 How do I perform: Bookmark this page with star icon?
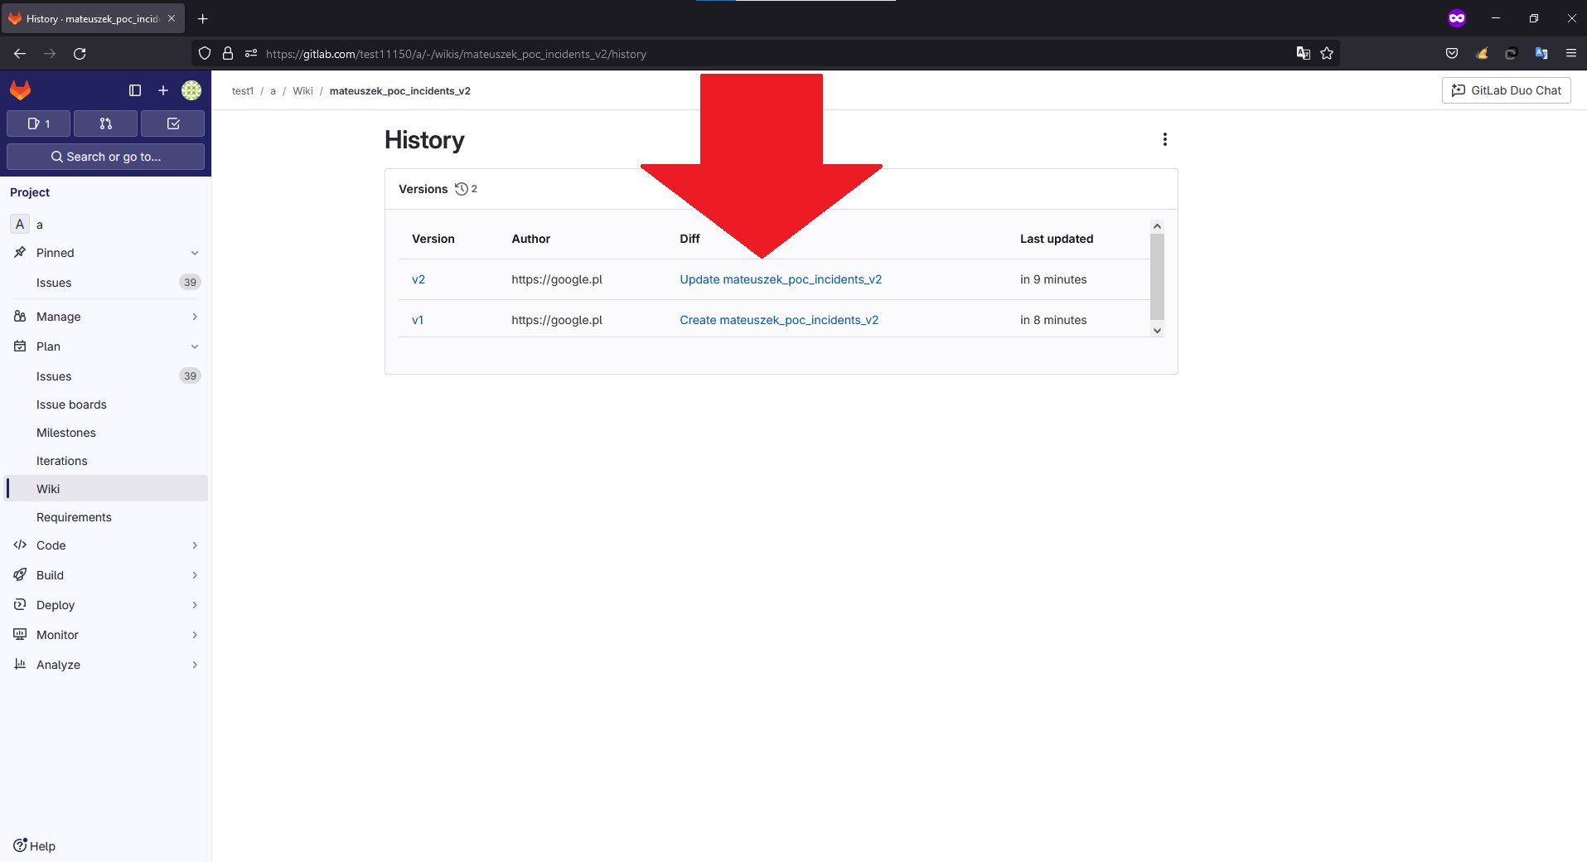coord(1327,54)
